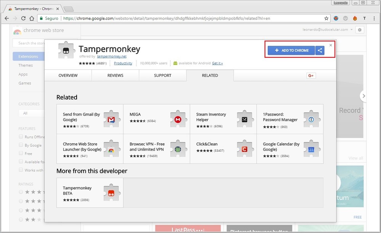Click the share icon beside Add to Chrome
Viewport: 381px width, 233px height.
(x=320, y=51)
